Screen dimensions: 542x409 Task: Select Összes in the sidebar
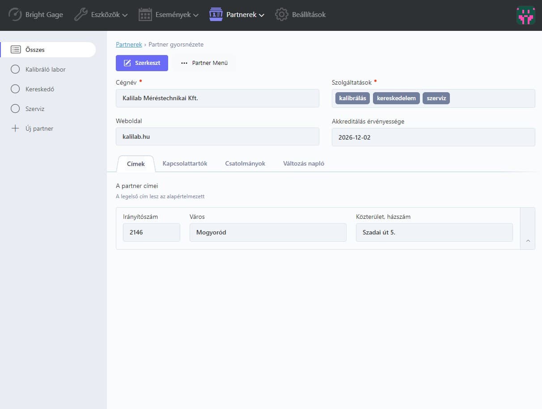(x=48, y=50)
